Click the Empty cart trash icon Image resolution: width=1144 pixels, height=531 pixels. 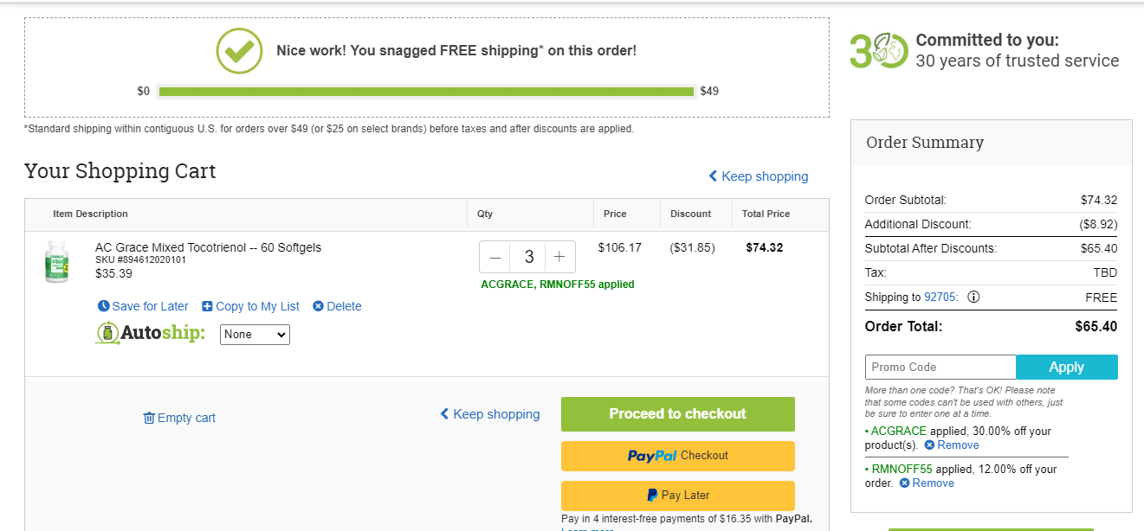(149, 418)
